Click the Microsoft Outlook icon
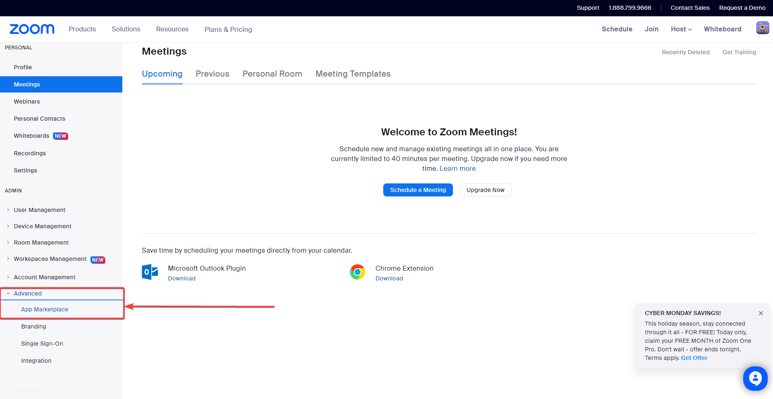Viewport: 773px width, 399px height. coord(150,272)
